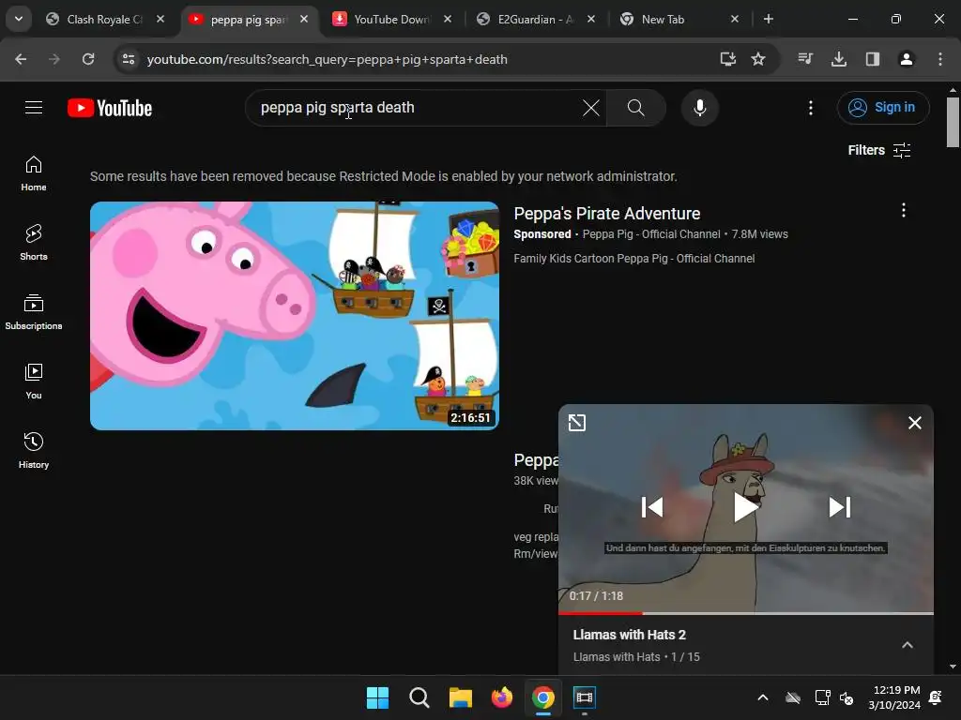Open the Peppa's Pirate Adventure thumbnail
Image resolution: width=961 pixels, height=720 pixels.
click(x=294, y=316)
